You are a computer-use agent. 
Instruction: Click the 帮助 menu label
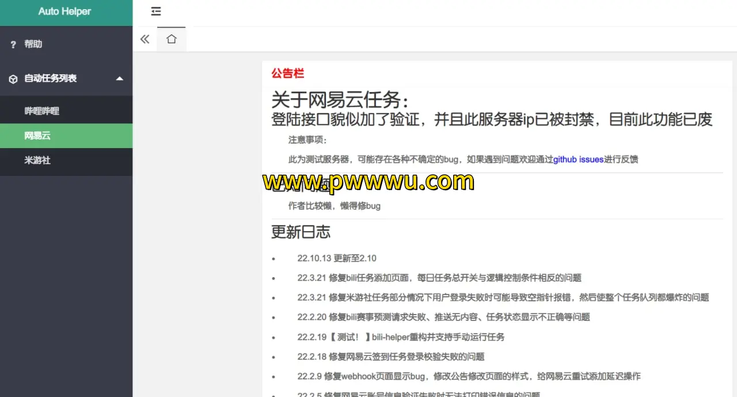click(33, 44)
